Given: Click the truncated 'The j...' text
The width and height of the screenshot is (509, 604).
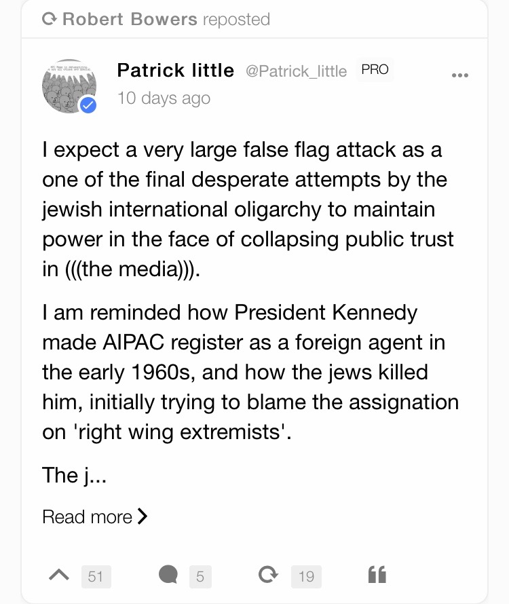Looking at the screenshot, I should 74,475.
